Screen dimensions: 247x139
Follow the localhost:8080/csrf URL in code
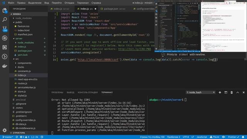[98, 59]
